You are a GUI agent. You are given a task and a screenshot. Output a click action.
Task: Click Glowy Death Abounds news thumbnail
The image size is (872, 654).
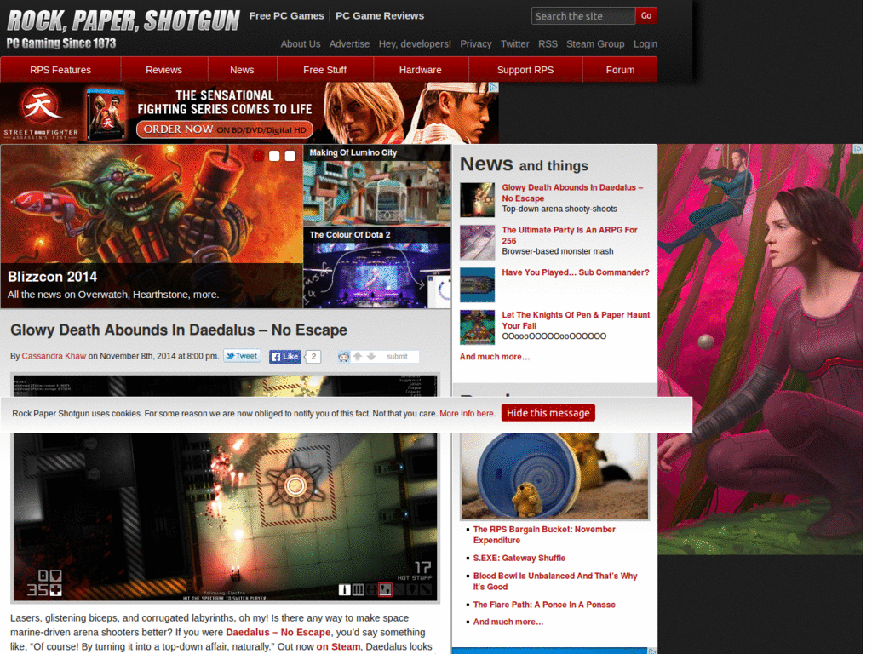coord(477,199)
